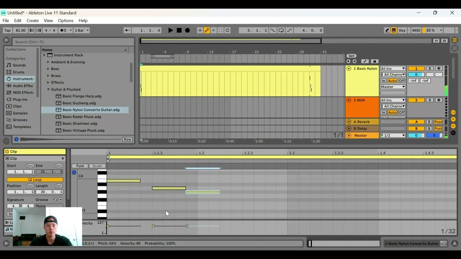Toggle the browser preview headphone icon
Screen dimensions: 461x259
[x=16, y=139]
